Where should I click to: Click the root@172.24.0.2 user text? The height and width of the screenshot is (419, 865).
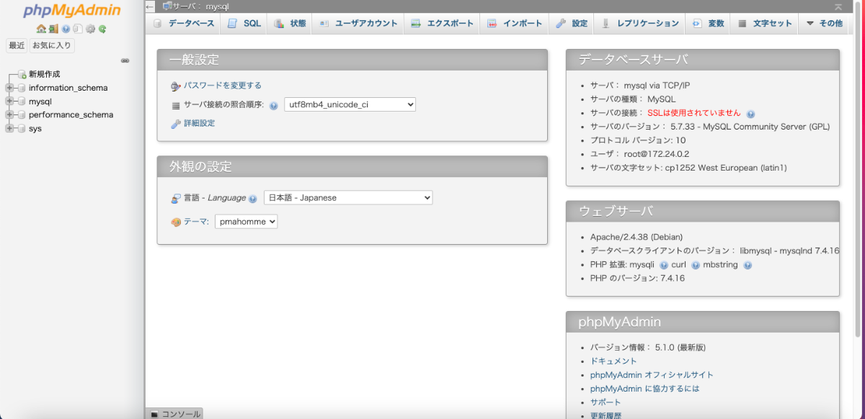tap(657, 154)
